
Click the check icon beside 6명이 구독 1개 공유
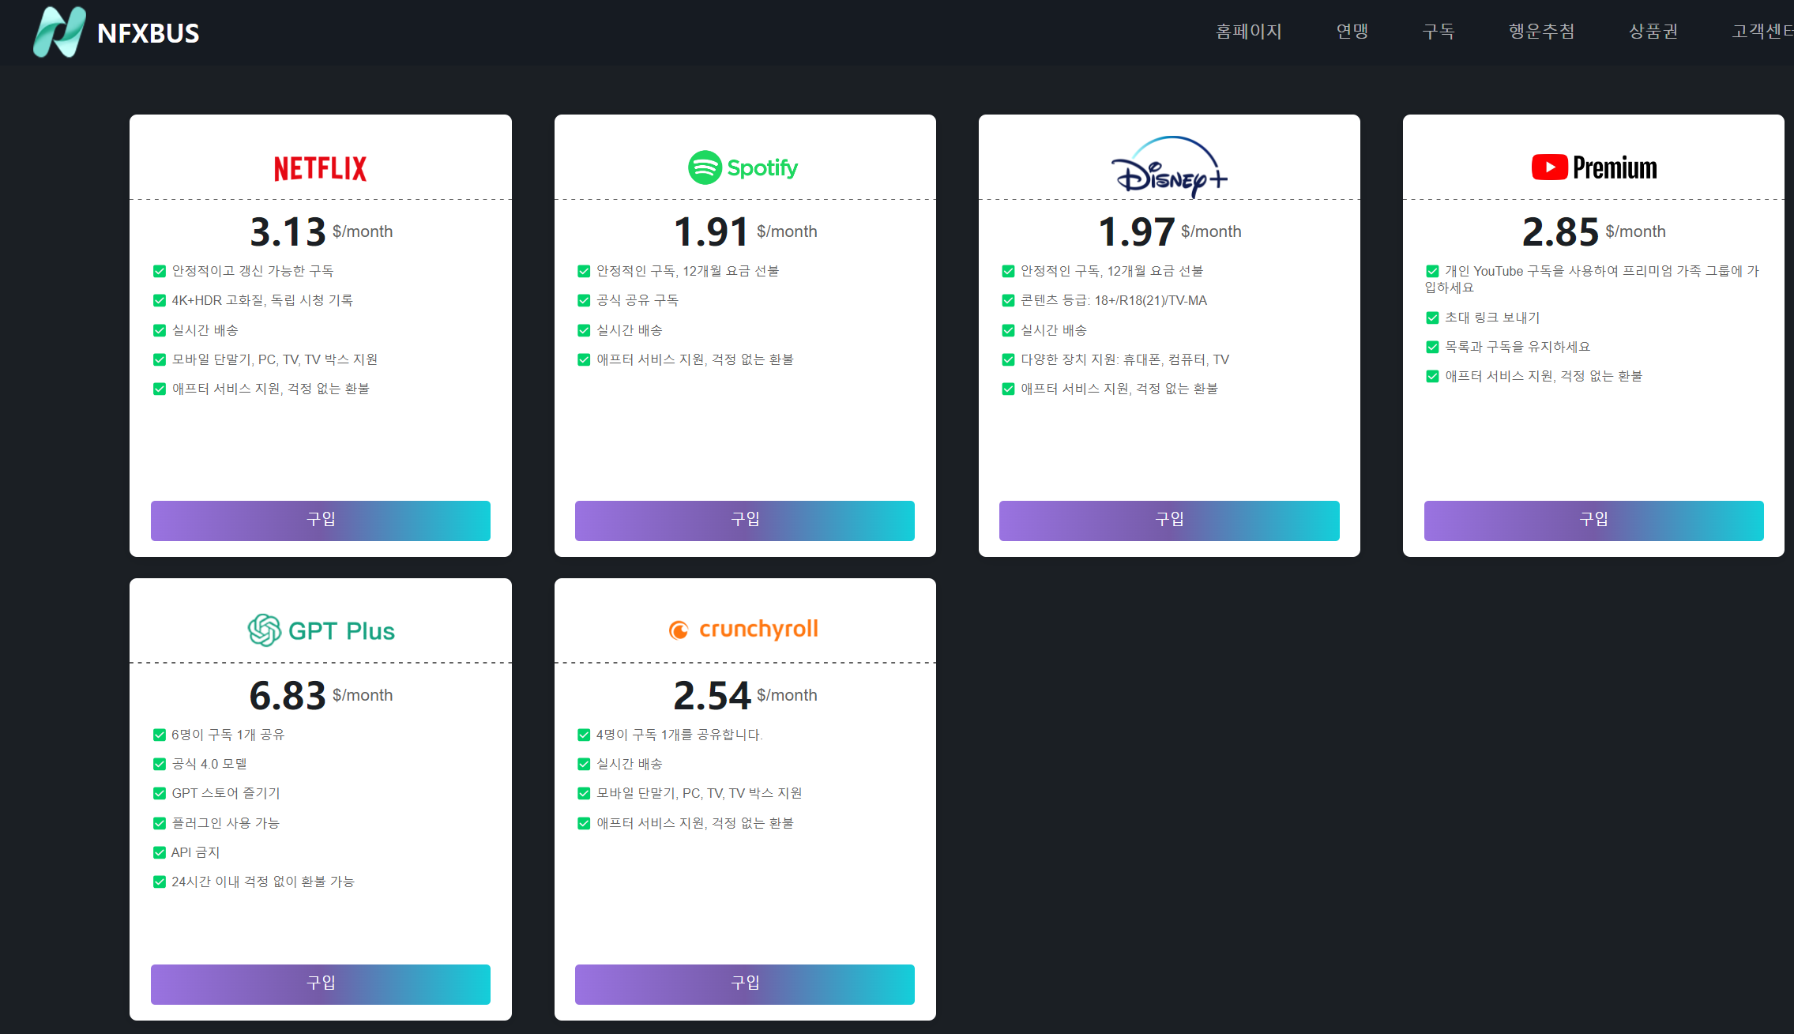click(160, 735)
